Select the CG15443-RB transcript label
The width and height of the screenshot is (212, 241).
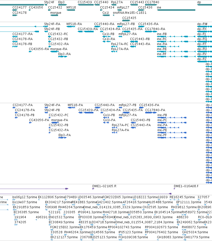[140, 39]
